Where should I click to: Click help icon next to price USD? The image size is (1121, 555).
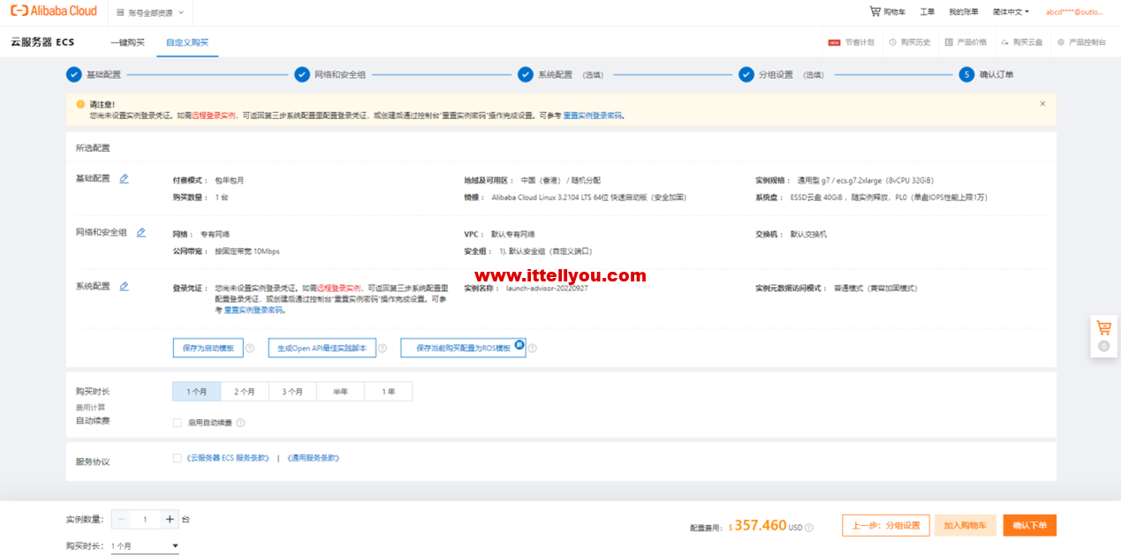click(809, 528)
